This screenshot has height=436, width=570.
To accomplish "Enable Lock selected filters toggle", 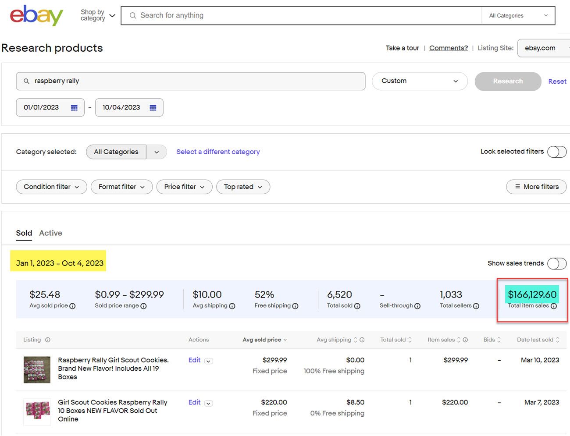I will pyautogui.click(x=557, y=152).
